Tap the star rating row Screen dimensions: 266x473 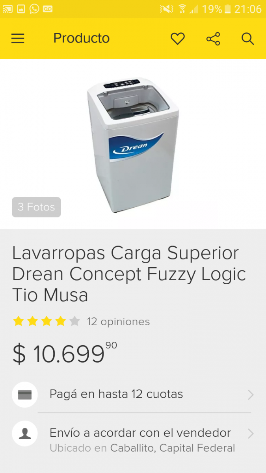(x=47, y=321)
